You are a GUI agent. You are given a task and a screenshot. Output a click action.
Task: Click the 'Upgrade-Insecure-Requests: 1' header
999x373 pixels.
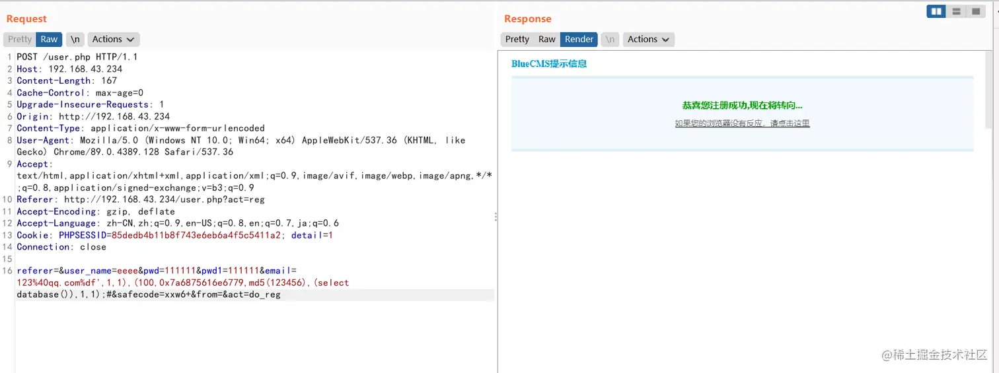pyautogui.click(x=91, y=104)
